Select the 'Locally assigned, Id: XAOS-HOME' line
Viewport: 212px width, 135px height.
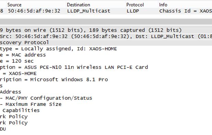pos(106,49)
